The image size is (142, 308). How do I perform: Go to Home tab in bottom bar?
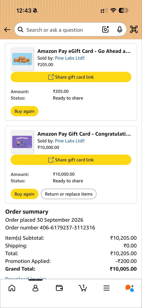[x=12, y=288]
